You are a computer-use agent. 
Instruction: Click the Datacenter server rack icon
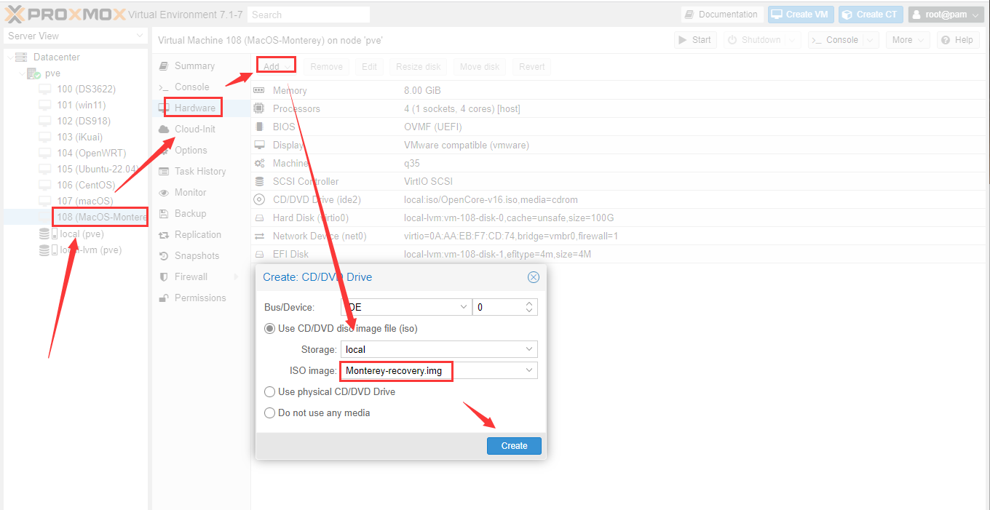click(20, 57)
